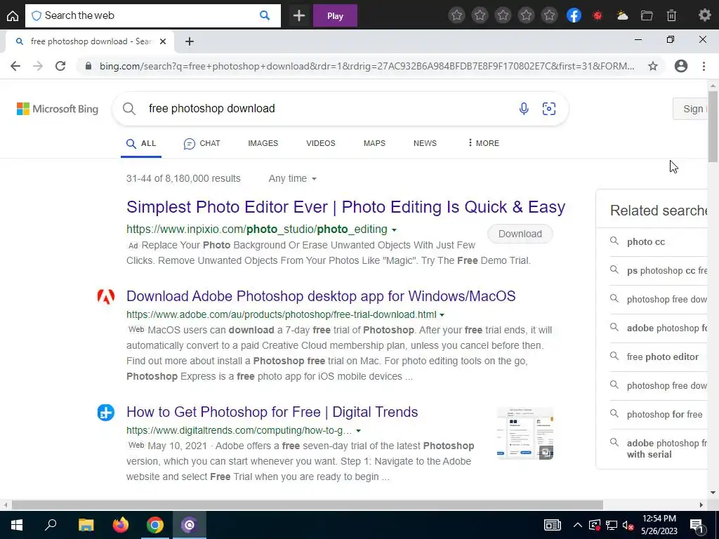
Task: Click the Download button on the ad
Action: pyautogui.click(x=520, y=234)
